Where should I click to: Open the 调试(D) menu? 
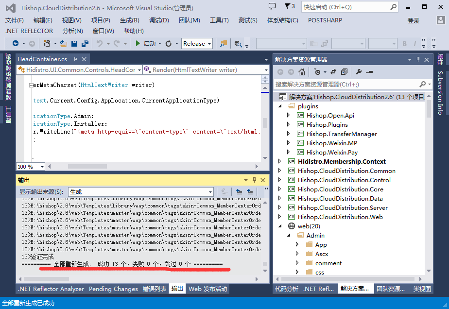(159, 20)
